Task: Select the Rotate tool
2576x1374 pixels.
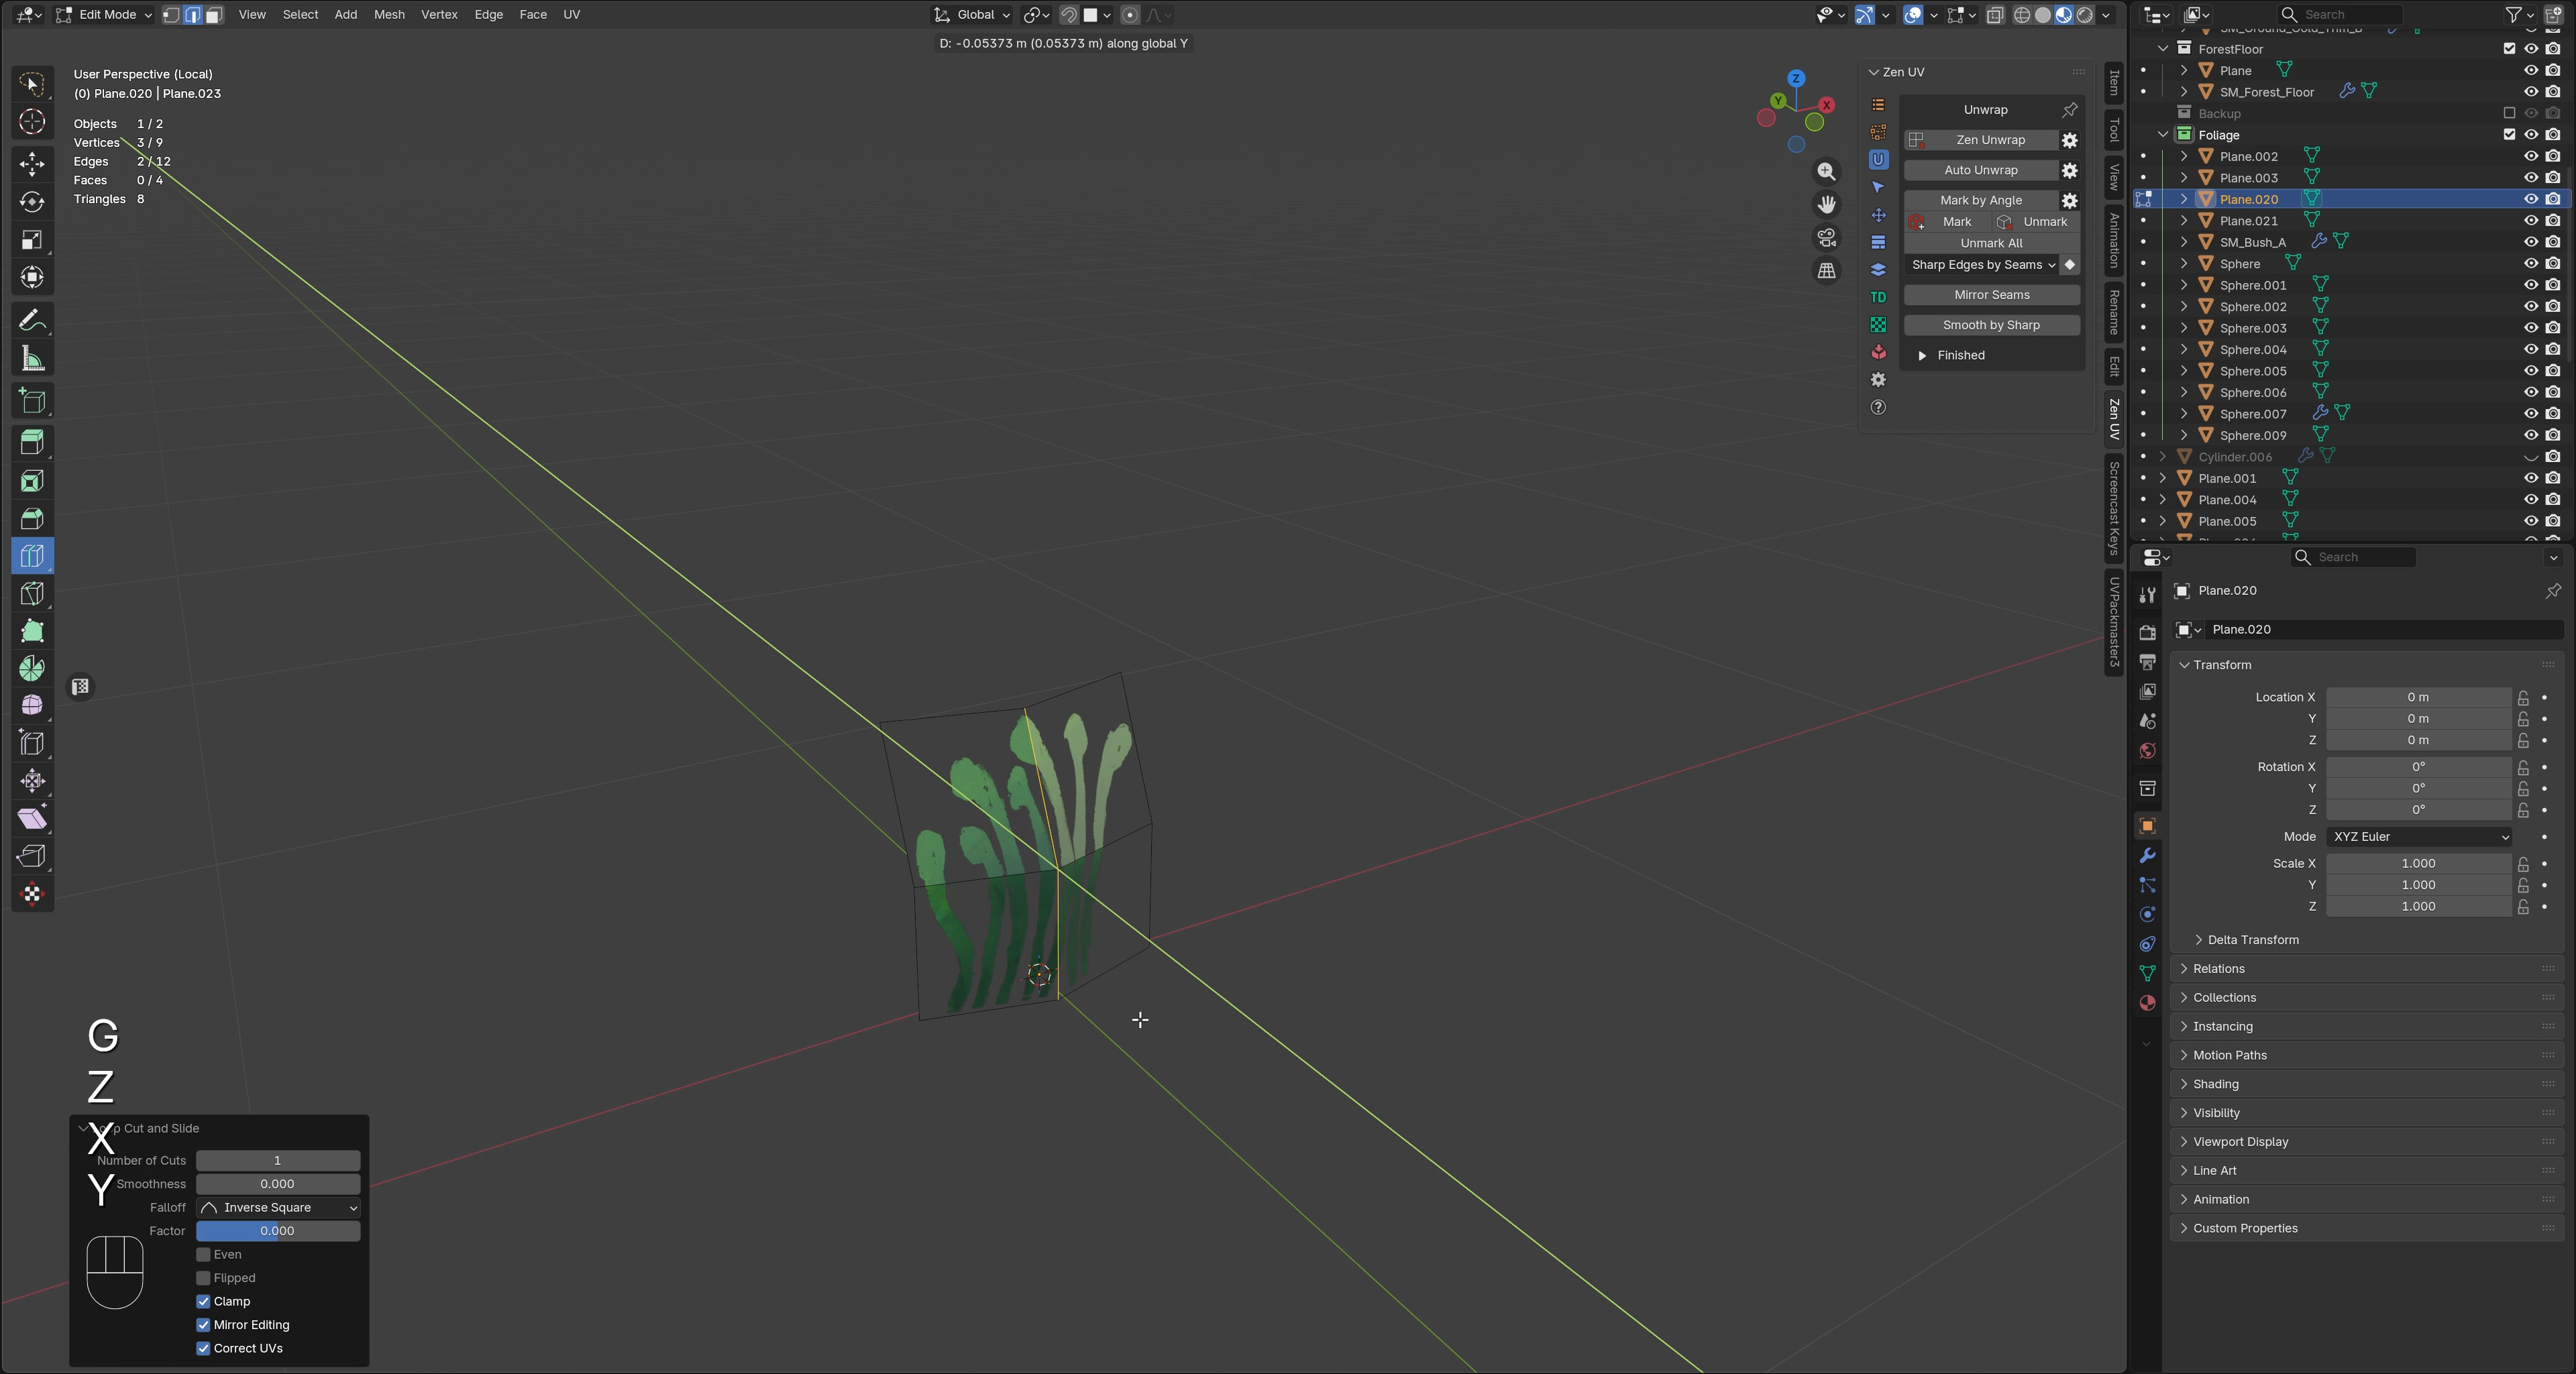Action: pos(32,202)
